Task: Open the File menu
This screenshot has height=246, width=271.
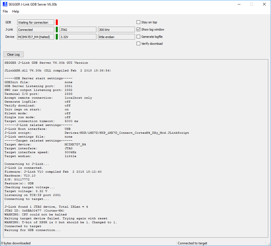Action: point(5,11)
